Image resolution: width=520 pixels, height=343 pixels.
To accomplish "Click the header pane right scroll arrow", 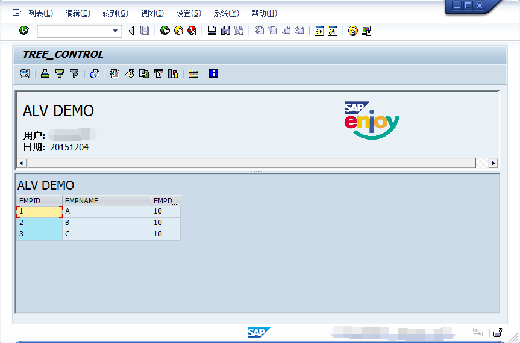I will pos(493,163).
